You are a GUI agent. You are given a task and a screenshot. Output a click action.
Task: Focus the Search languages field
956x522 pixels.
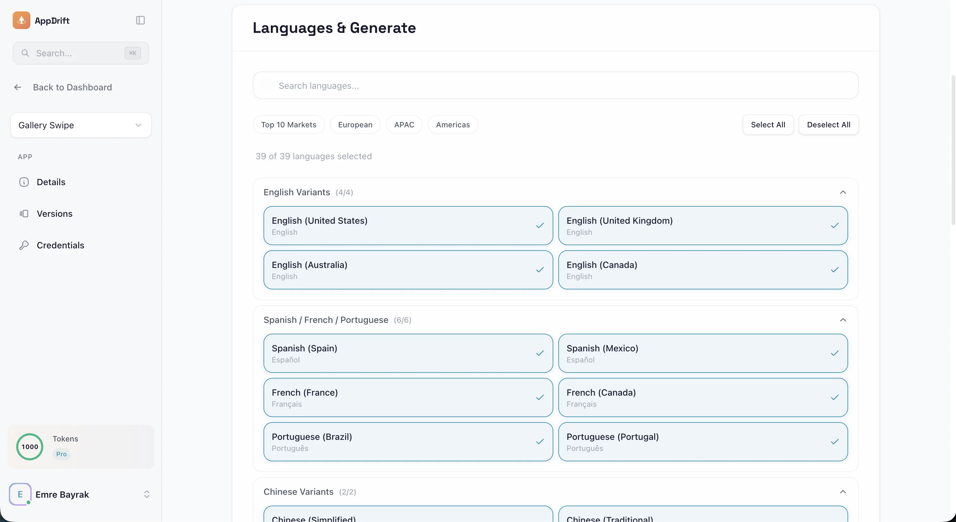tap(556, 86)
